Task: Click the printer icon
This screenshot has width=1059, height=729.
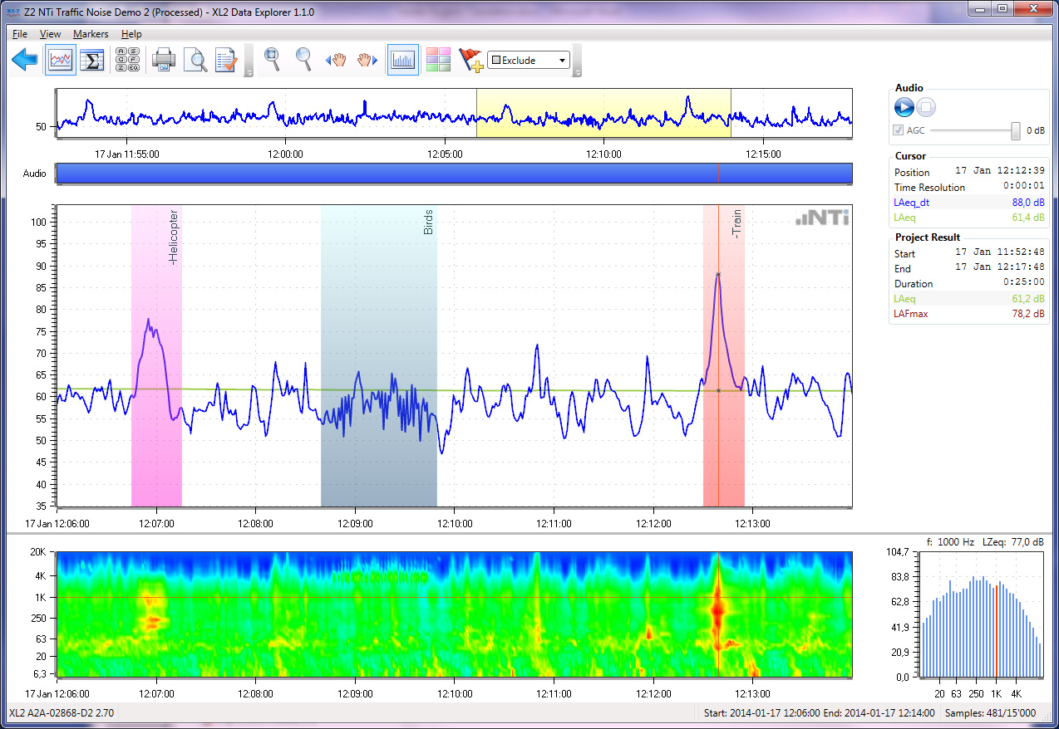Action: coord(163,60)
